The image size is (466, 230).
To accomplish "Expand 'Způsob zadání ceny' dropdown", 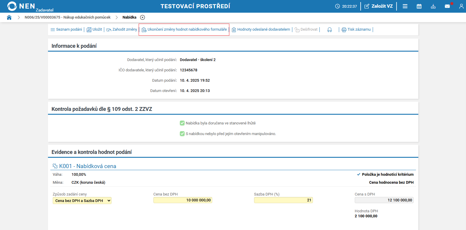I will tap(82, 201).
